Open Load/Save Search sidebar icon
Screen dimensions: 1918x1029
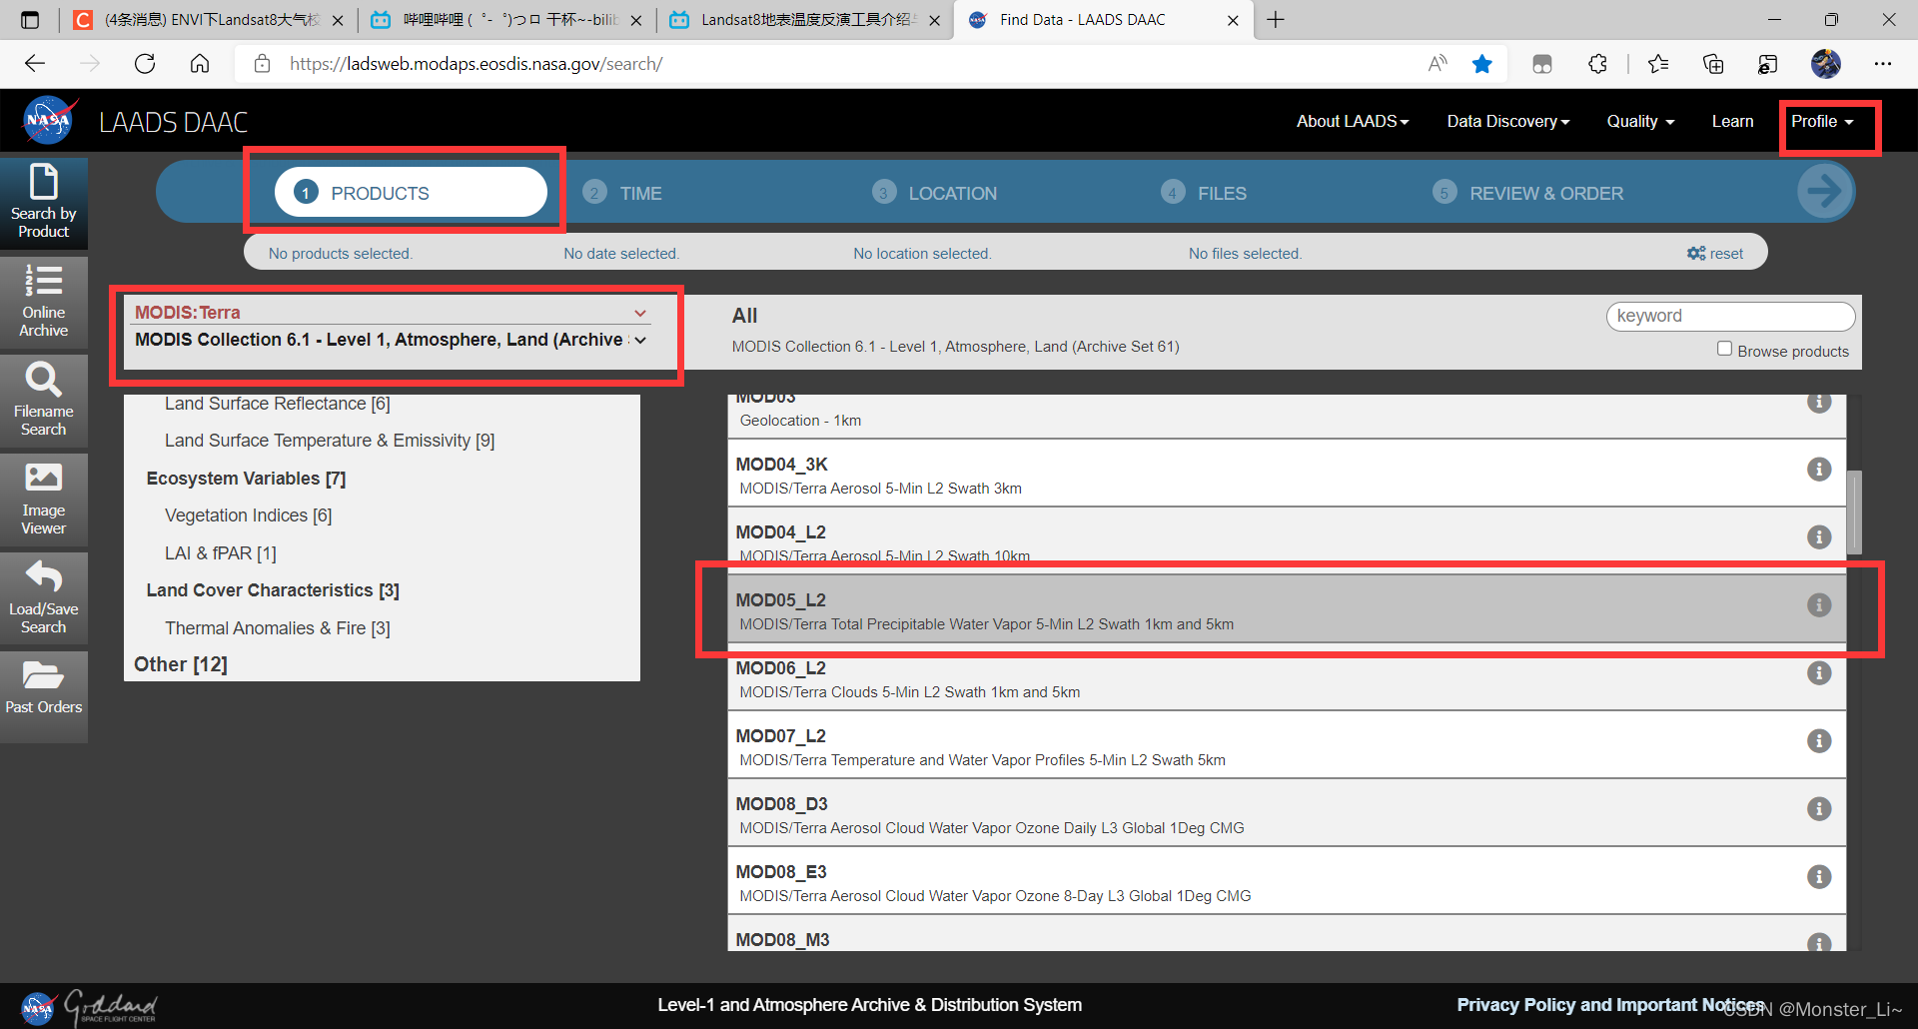43,598
